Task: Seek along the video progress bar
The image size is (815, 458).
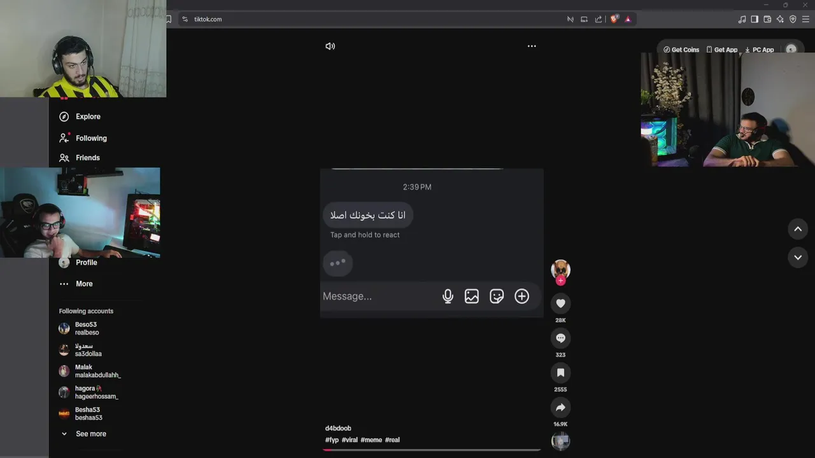Action: [432, 450]
